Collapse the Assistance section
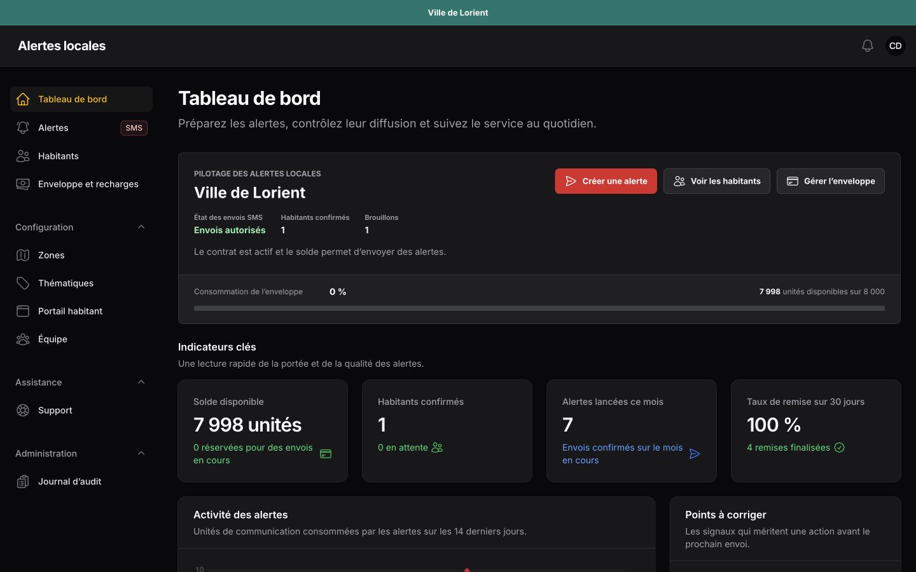Viewport: 916px width, 572px height. [x=141, y=382]
